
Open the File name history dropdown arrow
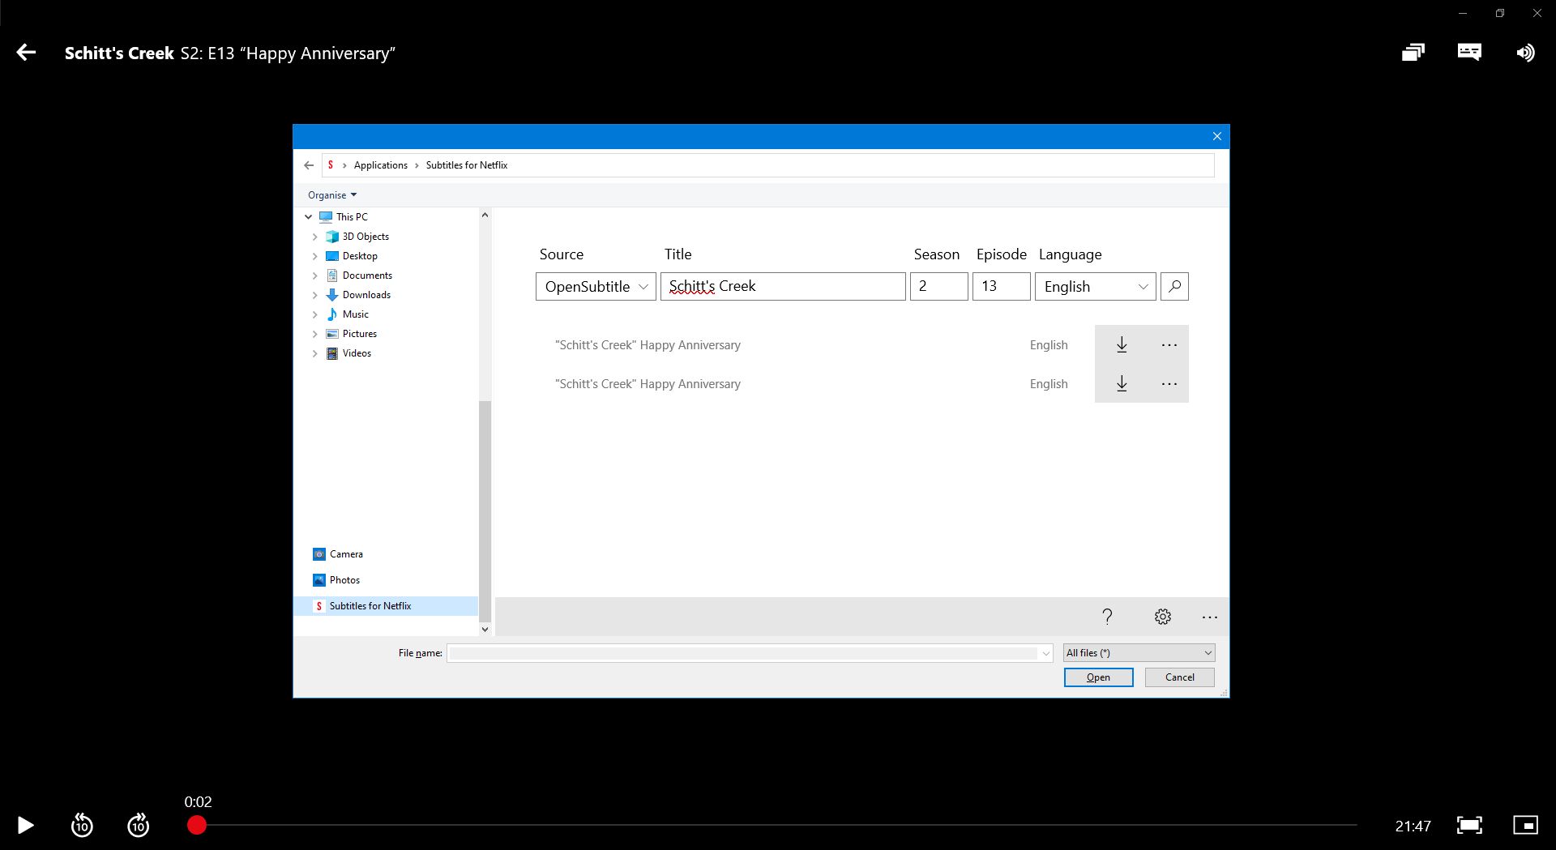pyautogui.click(x=1045, y=653)
